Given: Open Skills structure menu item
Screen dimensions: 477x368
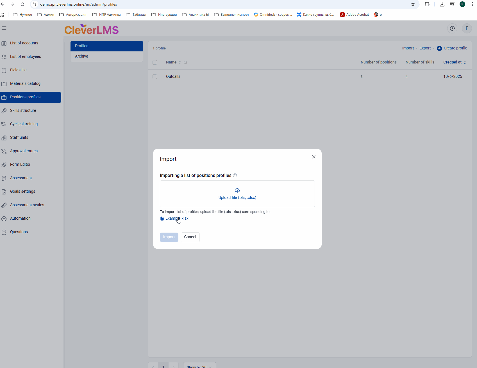Looking at the screenshot, I should pyautogui.click(x=31, y=111).
